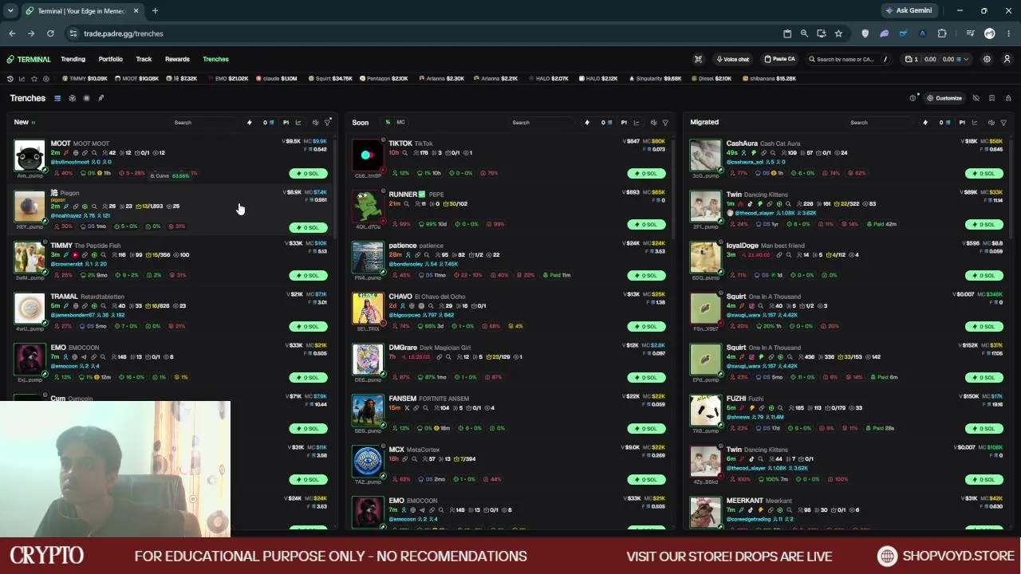Toggle the hide-eye icon next to Customize

click(976, 98)
